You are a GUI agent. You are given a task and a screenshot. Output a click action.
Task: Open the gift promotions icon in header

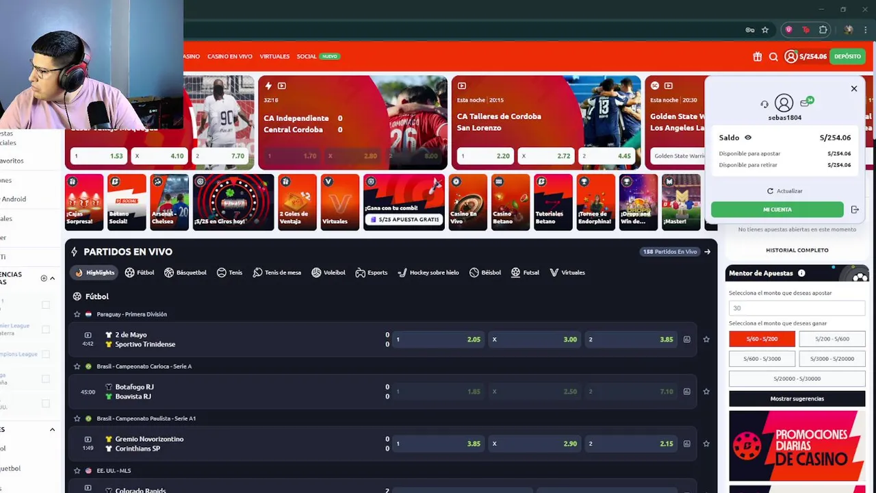pyautogui.click(x=757, y=57)
